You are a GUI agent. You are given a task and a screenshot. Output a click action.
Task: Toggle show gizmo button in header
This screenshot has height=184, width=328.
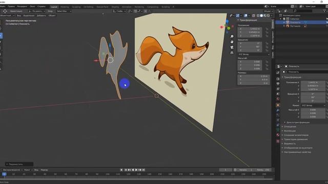pyautogui.click(x=238, y=16)
